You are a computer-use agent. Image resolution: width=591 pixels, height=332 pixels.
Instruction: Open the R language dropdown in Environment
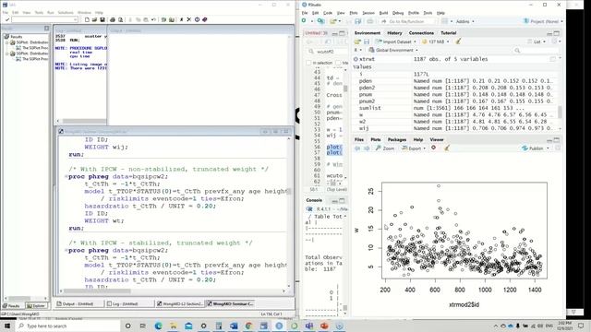[357, 50]
